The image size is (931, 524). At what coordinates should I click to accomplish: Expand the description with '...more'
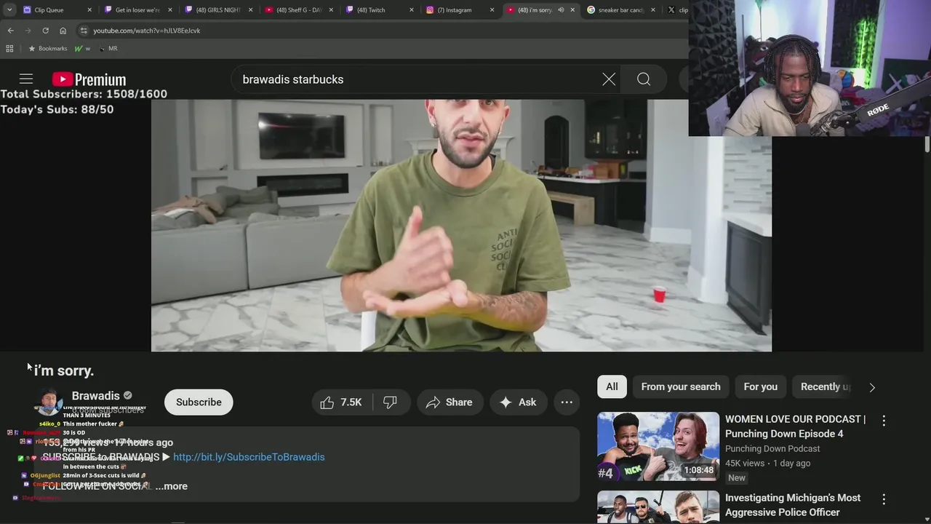coord(172,486)
